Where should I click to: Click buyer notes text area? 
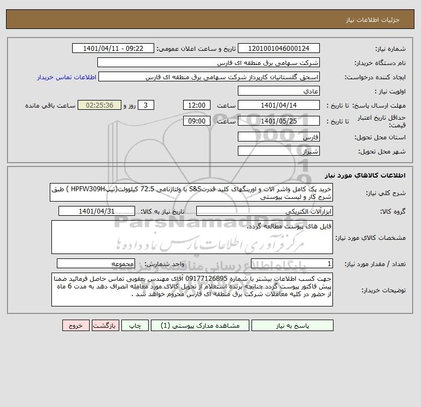pyautogui.click(x=192, y=290)
